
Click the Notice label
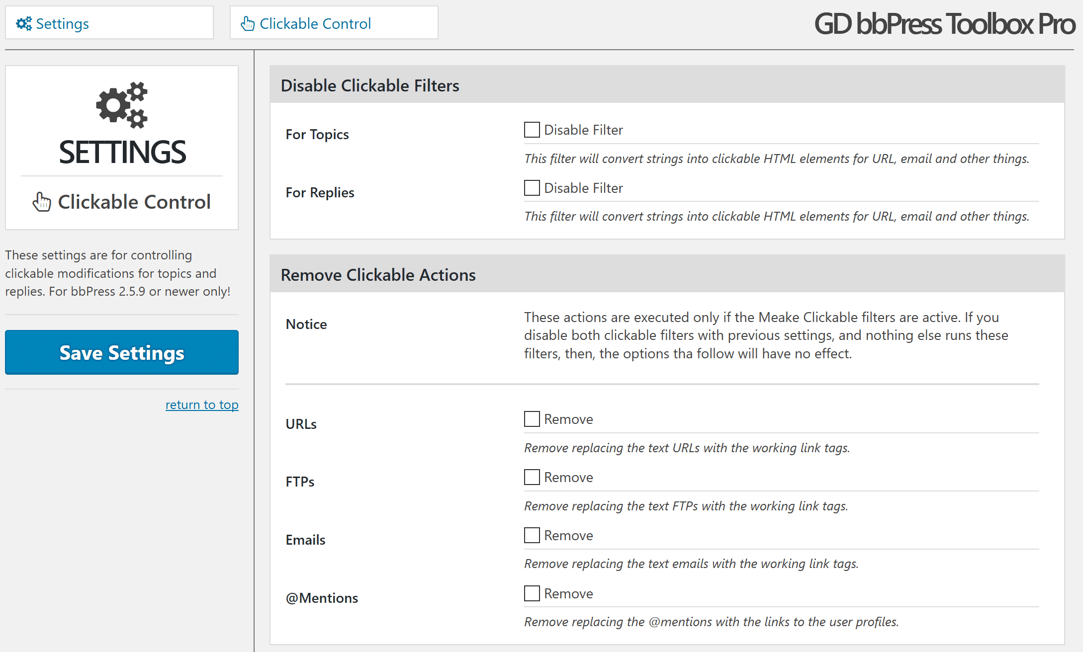(306, 324)
